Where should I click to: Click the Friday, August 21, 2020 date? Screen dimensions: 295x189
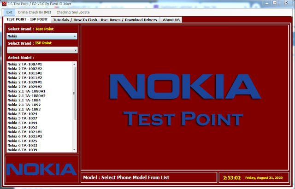click(264, 178)
